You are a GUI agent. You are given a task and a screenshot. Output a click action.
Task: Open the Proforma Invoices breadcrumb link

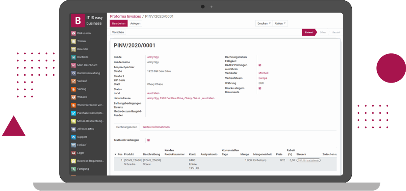[125, 17]
